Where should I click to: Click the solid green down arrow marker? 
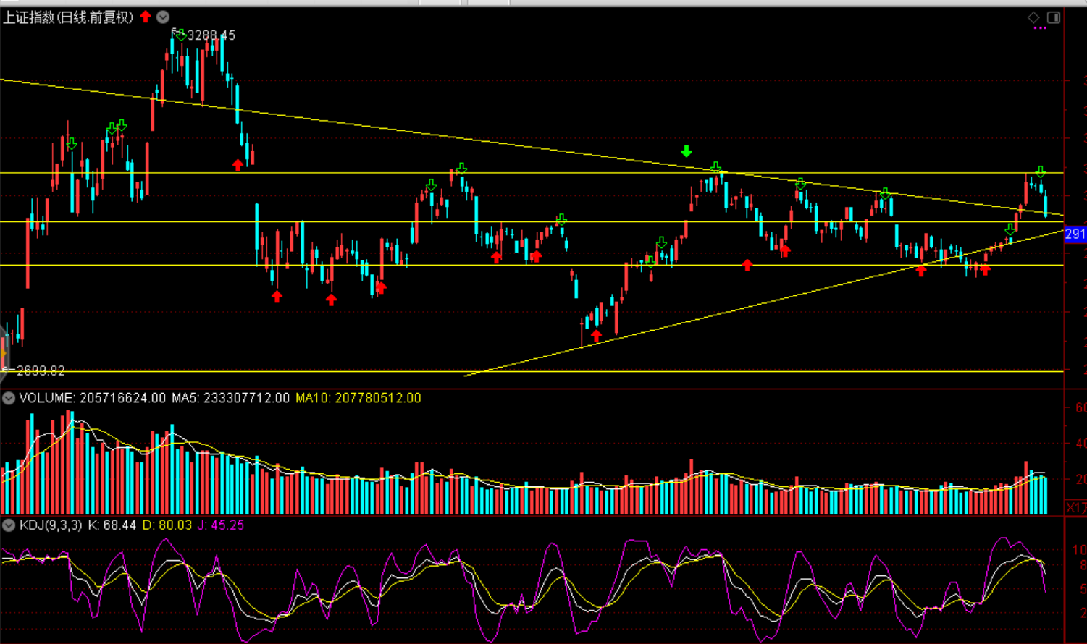687,151
